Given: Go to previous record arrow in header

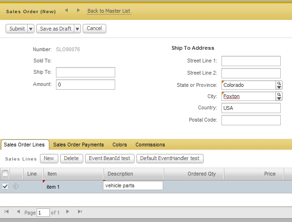Looking at the screenshot, I should (66, 10).
